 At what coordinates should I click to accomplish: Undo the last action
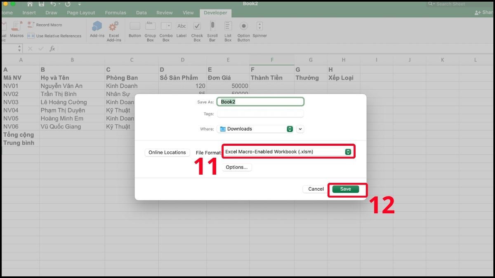coord(52,4)
